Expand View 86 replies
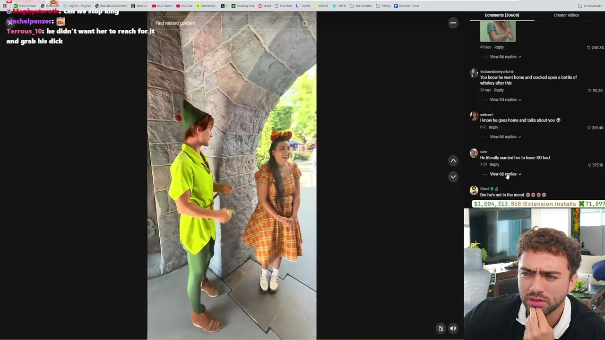This screenshot has width=605, height=340. (x=505, y=57)
